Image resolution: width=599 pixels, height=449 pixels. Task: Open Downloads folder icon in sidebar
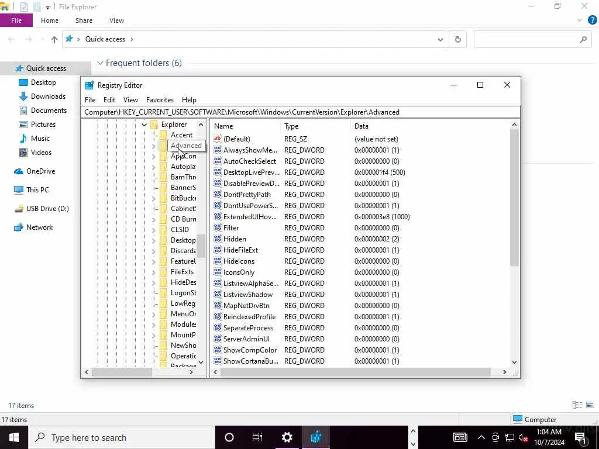coord(23,96)
